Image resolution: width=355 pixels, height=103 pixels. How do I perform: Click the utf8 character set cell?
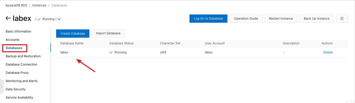click(163, 52)
